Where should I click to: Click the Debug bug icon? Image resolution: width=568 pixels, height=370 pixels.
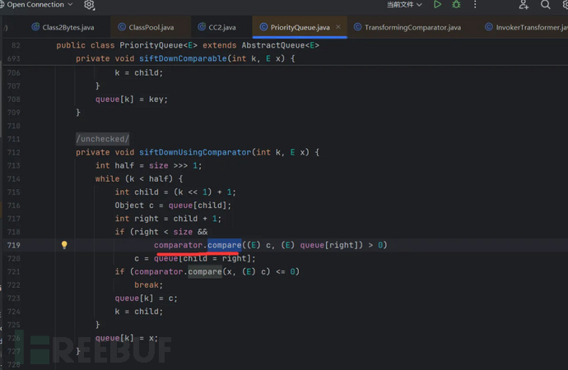[x=456, y=5]
